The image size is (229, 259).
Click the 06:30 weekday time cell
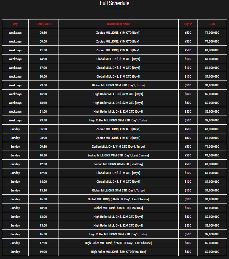pos(43,33)
